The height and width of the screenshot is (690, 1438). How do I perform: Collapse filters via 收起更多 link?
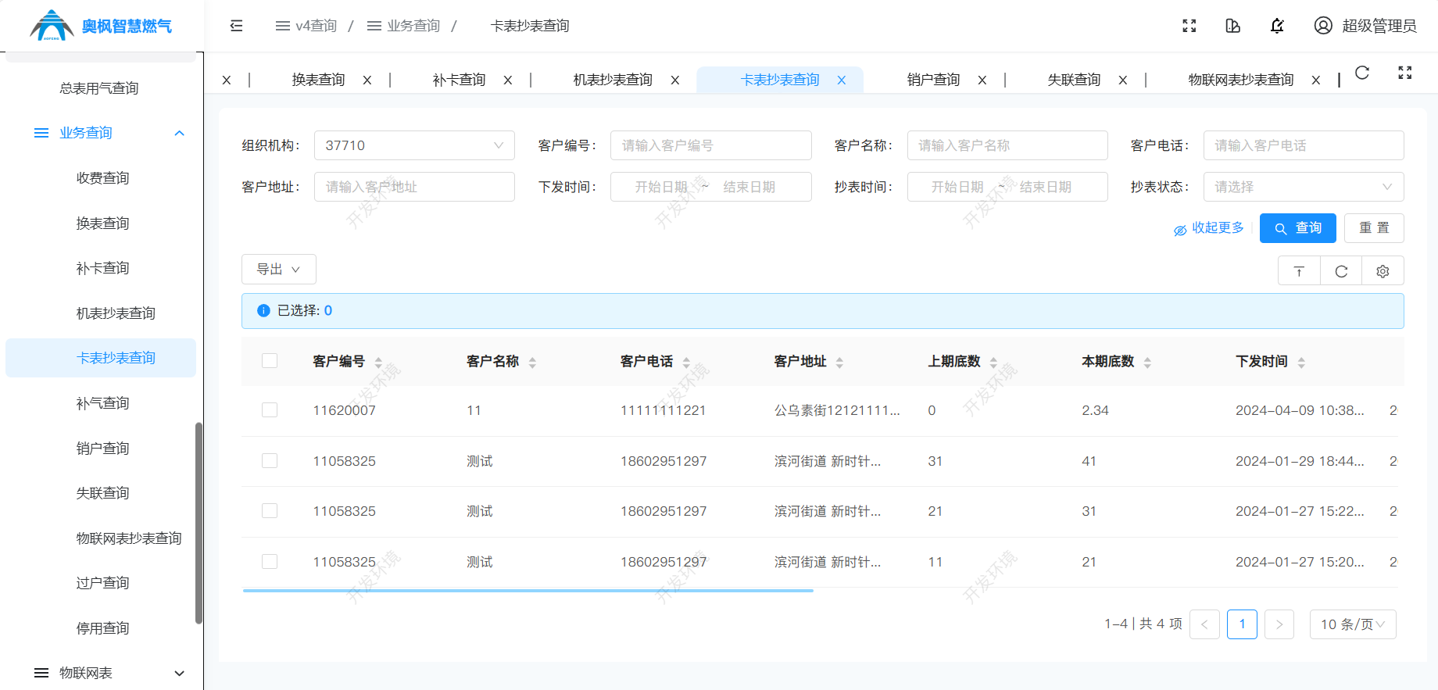coord(1209,228)
